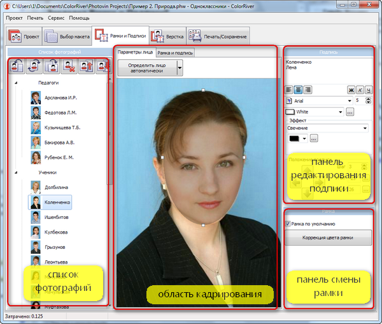Toggle bold Ж caption formatting

[x=351, y=90]
